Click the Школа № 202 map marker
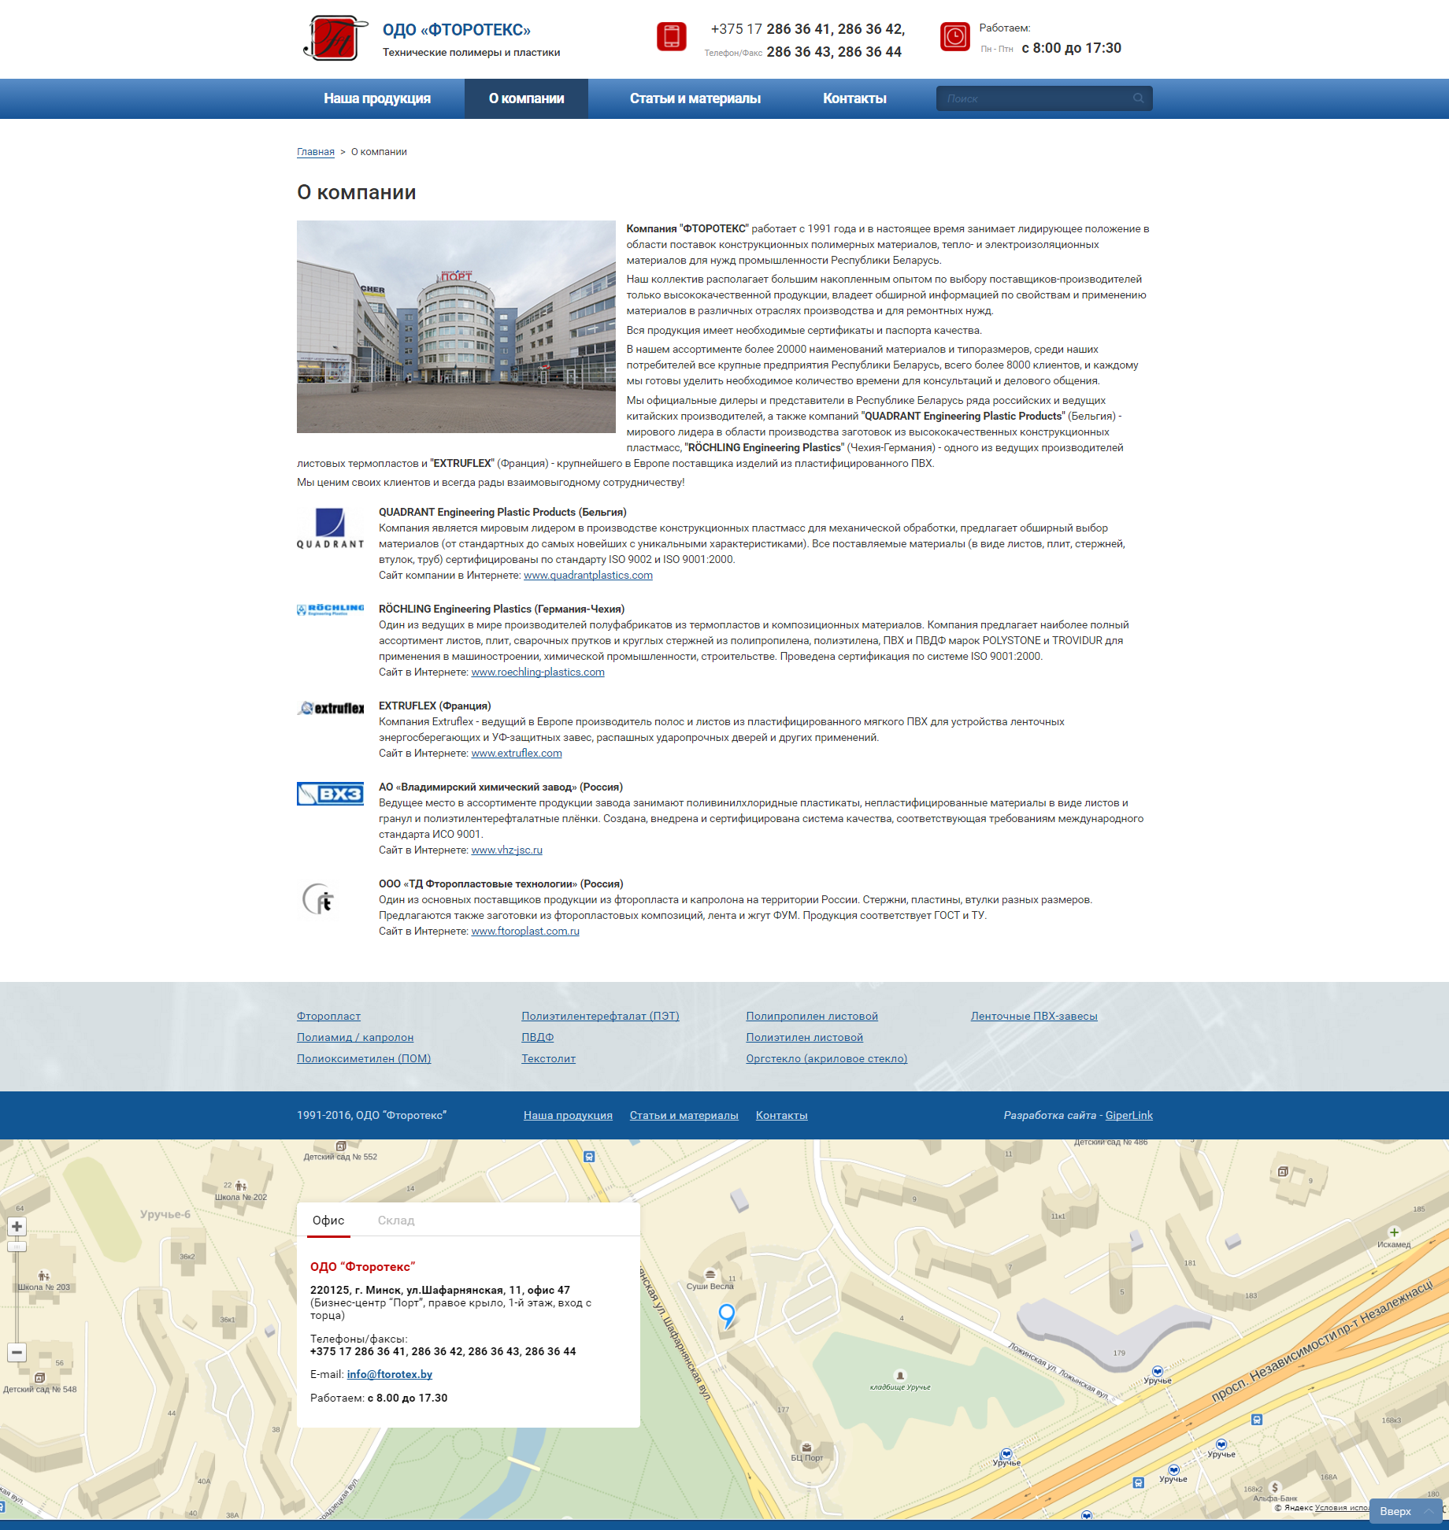The image size is (1449, 1530). point(241,1186)
